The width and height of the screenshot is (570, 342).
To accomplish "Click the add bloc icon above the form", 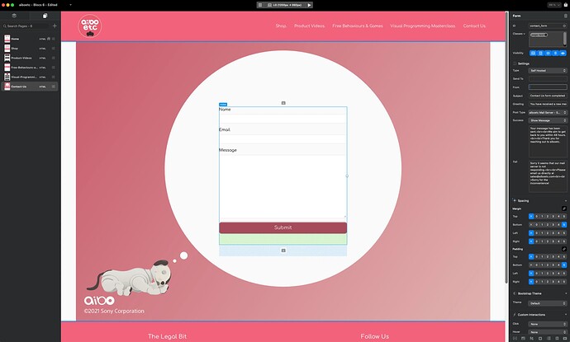I will [x=283, y=103].
